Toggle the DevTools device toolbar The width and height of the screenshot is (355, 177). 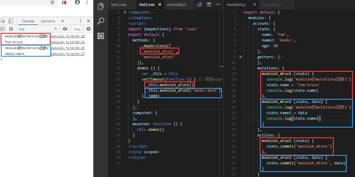[x=11, y=21]
